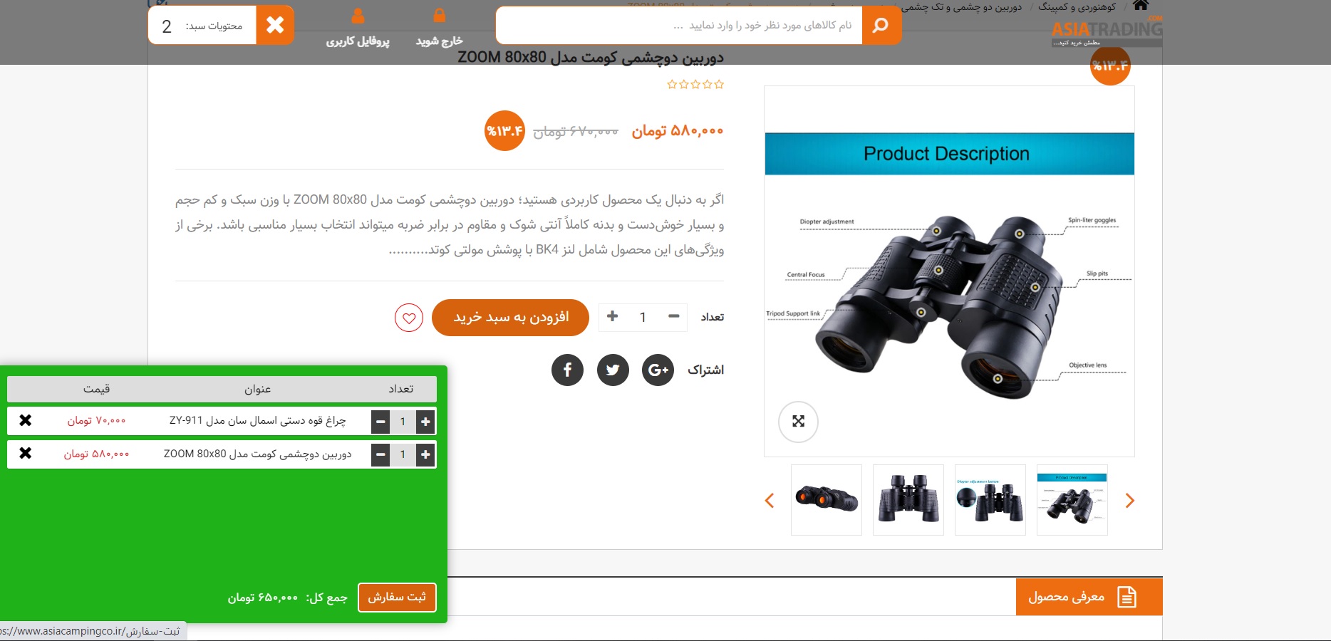Click Add to cart (افزودن به سبد خرید)

pyautogui.click(x=510, y=317)
